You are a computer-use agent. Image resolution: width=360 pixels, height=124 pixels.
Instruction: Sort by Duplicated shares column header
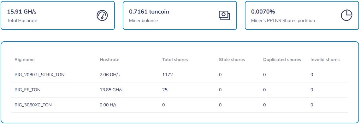282,59
